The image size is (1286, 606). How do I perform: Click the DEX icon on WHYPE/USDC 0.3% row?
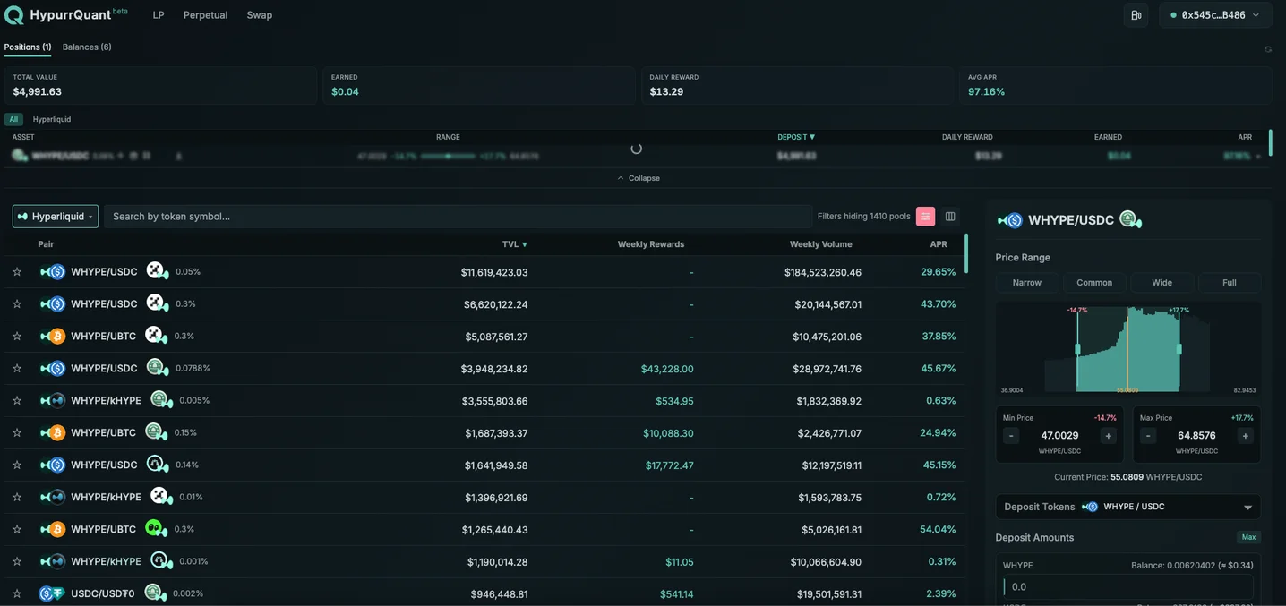coord(157,303)
